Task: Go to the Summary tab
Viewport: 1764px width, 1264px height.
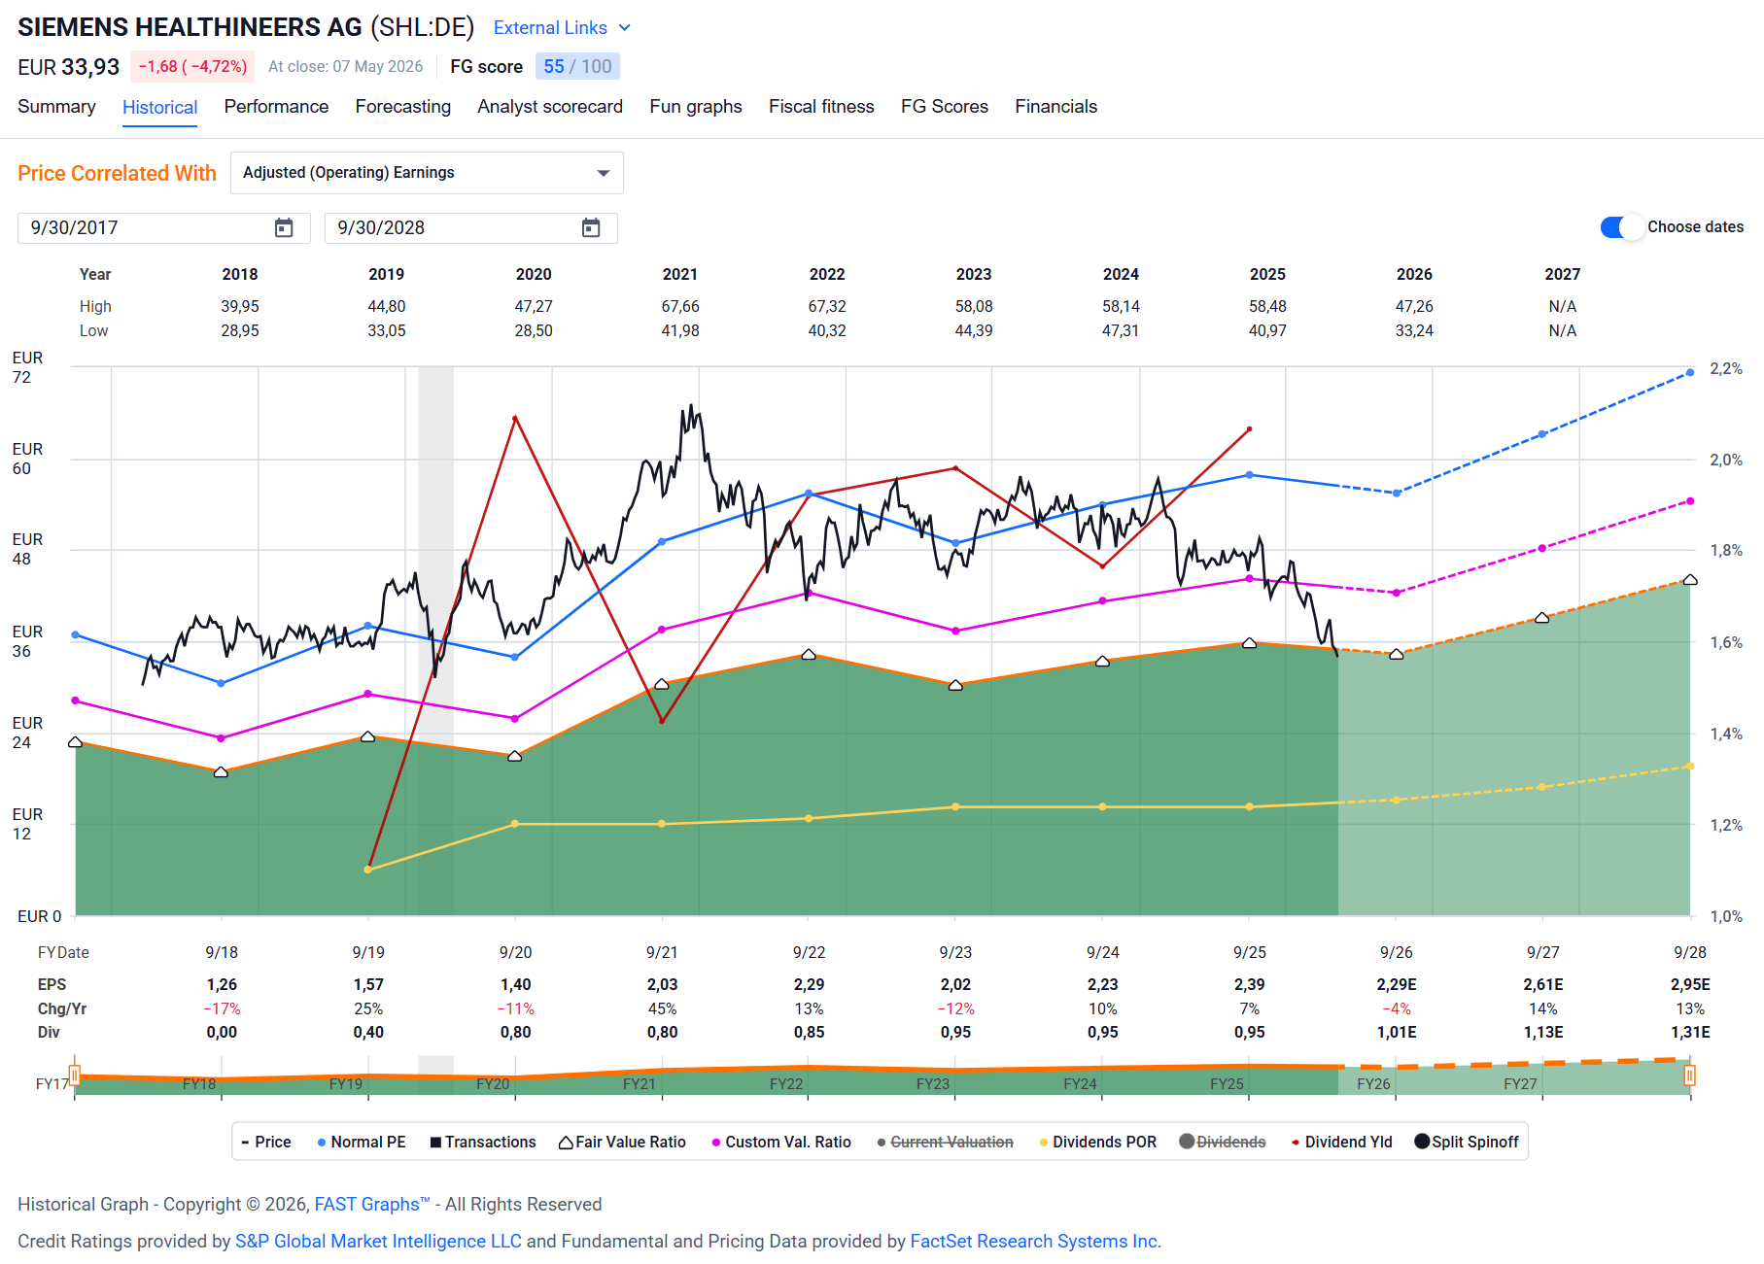Action: tap(56, 106)
